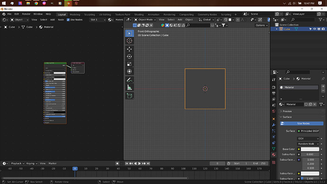Viewport: 327px width, 184px height.
Task: Open the World properties tab
Action: (273, 111)
